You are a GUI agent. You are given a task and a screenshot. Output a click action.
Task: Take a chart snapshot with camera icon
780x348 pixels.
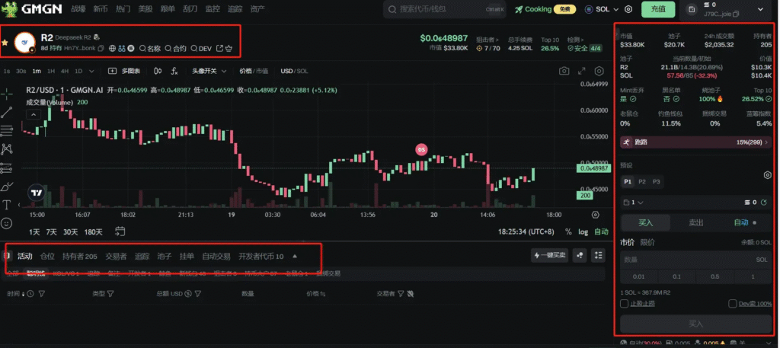564,71
